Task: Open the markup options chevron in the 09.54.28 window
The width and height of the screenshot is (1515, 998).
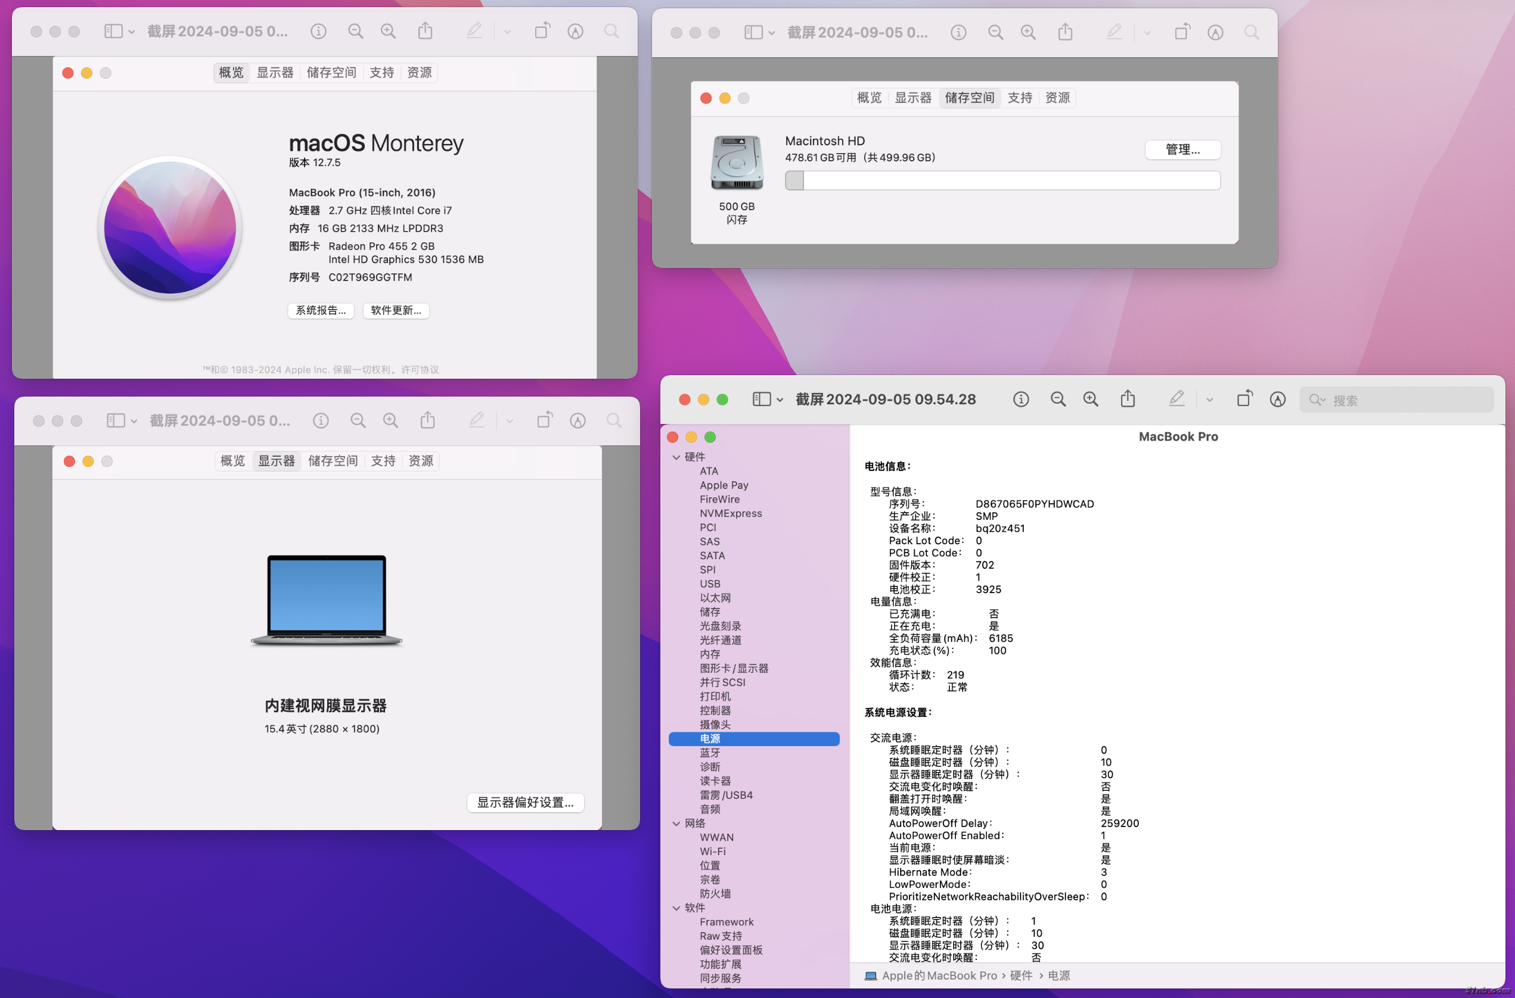Action: 1209,400
